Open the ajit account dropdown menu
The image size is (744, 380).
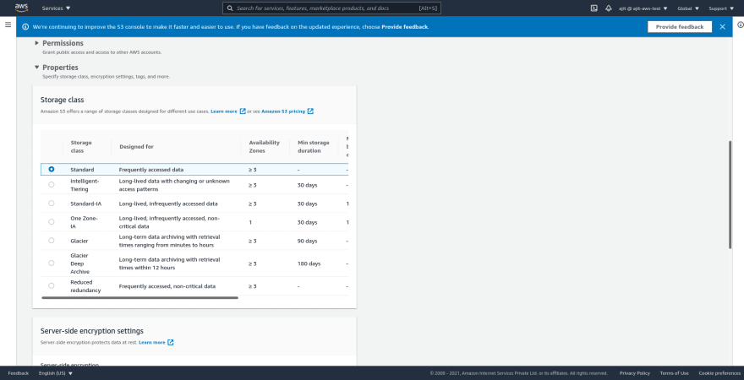[643, 8]
